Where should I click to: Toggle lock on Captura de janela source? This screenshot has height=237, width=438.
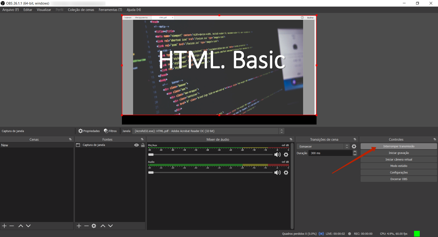[143, 145]
